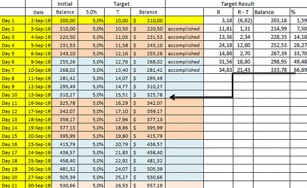
Task: Select date cell 30-Sep-19
Action: [x=39, y=185]
